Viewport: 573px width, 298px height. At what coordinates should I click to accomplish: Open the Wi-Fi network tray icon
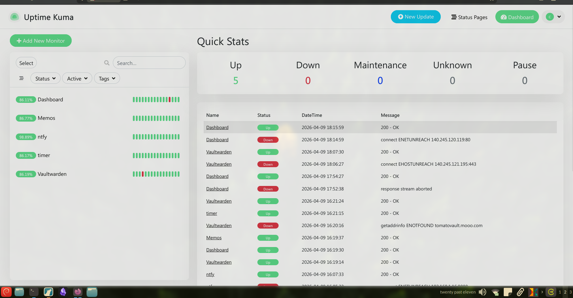click(x=496, y=292)
